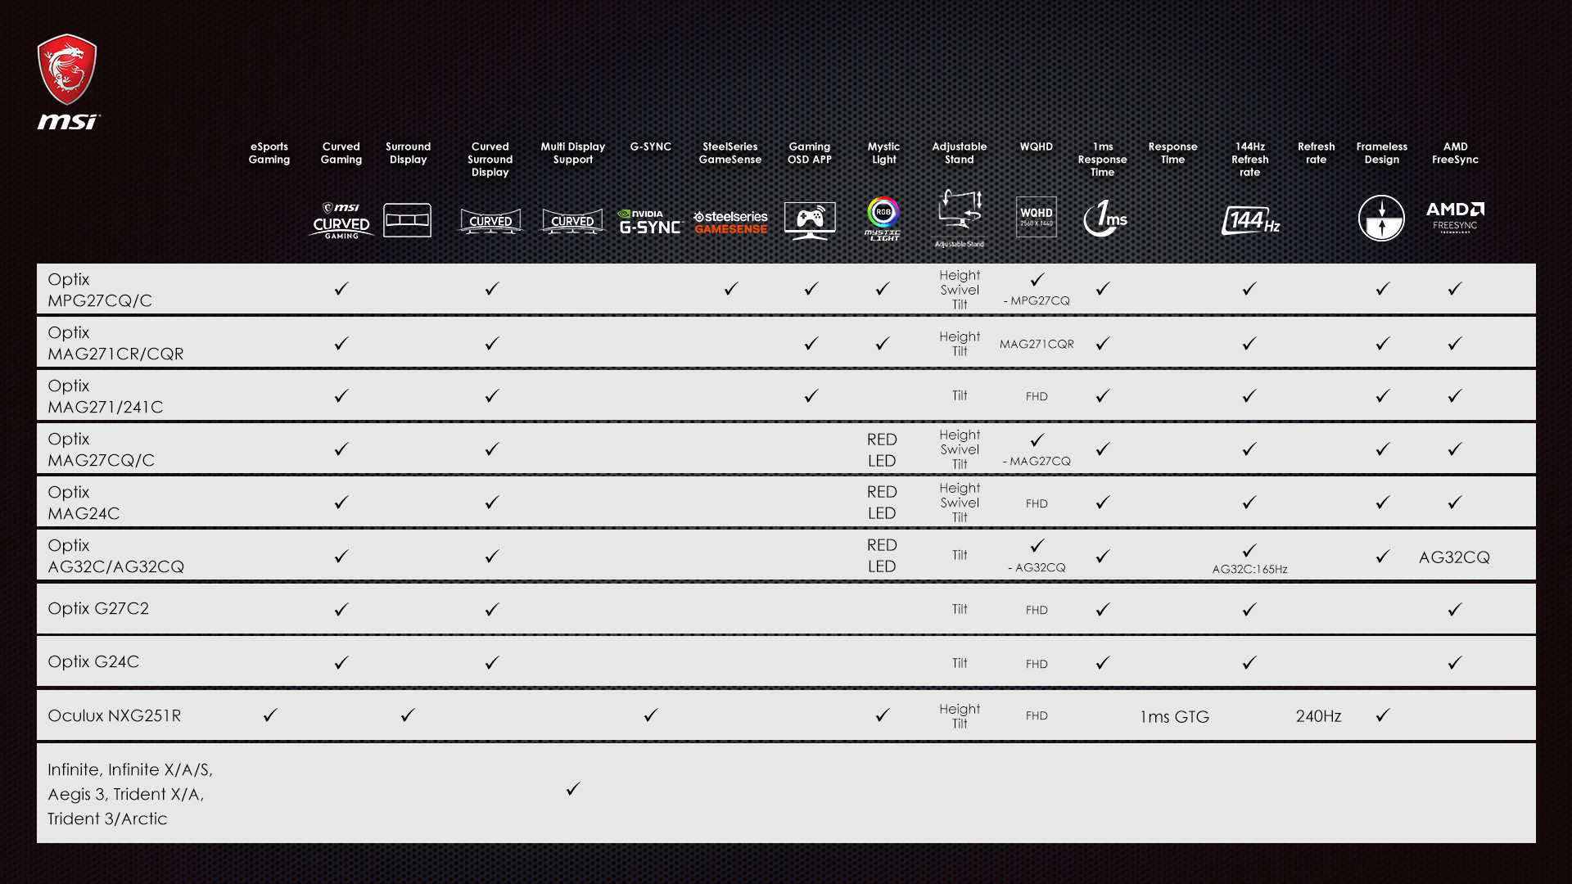The height and width of the screenshot is (884, 1572).
Task: Click the WQHD 2560x1440 icon
Action: pyautogui.click(x=1037, y=217)
